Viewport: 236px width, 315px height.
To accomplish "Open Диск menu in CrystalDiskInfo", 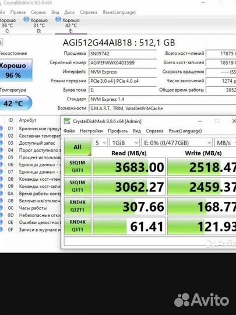I will 69,12.
